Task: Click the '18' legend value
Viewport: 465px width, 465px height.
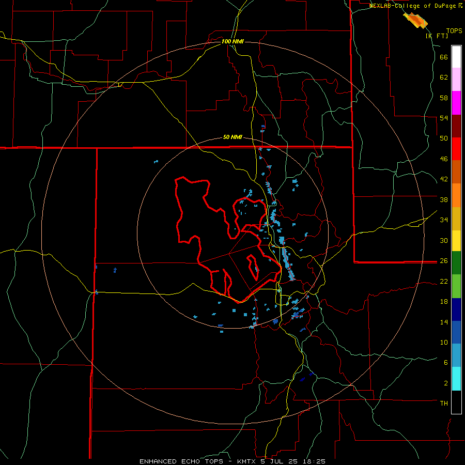Action: 444,302
